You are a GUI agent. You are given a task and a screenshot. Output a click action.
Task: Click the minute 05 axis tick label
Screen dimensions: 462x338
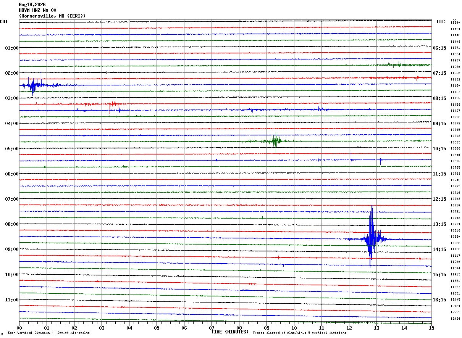[x=157, y=328]
